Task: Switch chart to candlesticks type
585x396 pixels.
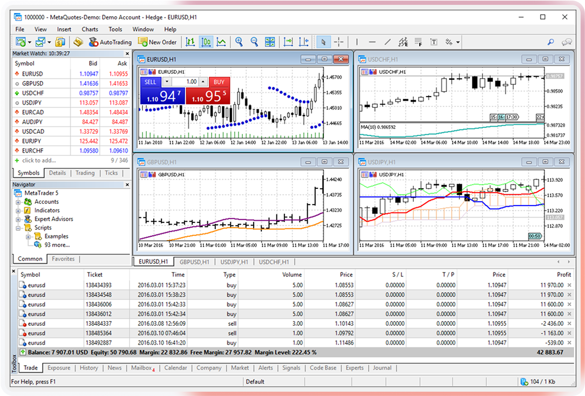Action: (206, 42)
